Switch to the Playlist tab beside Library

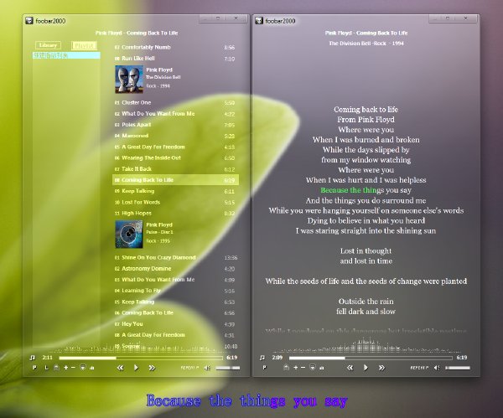[x=84, y=45]
